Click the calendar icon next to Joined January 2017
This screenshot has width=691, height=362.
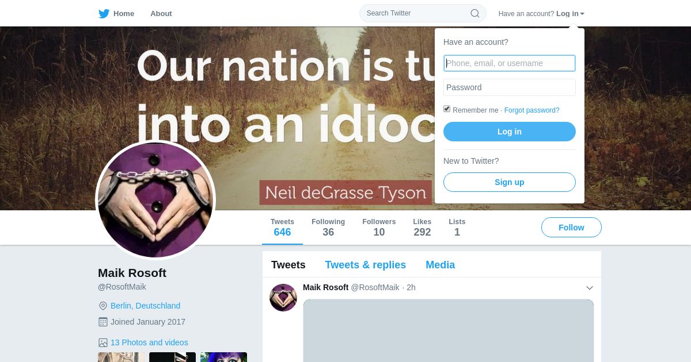click(103, 322)
